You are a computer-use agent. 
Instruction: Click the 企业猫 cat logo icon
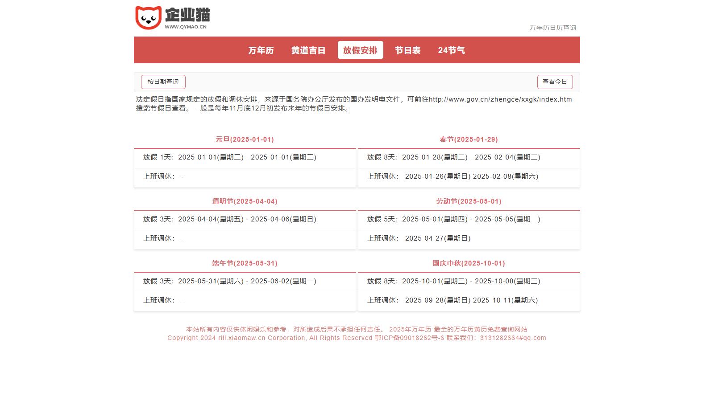(148, 18)
